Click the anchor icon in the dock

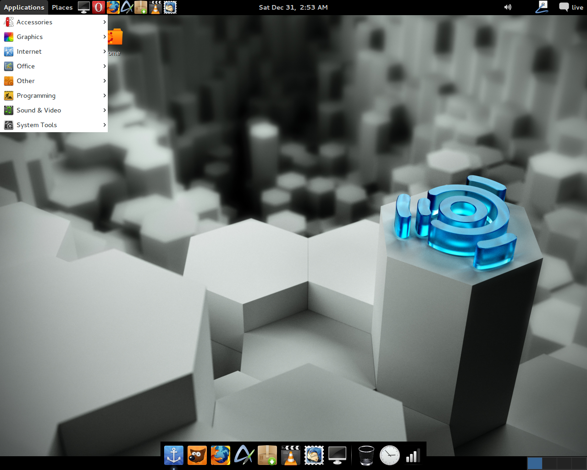click(x=174, y=455)
